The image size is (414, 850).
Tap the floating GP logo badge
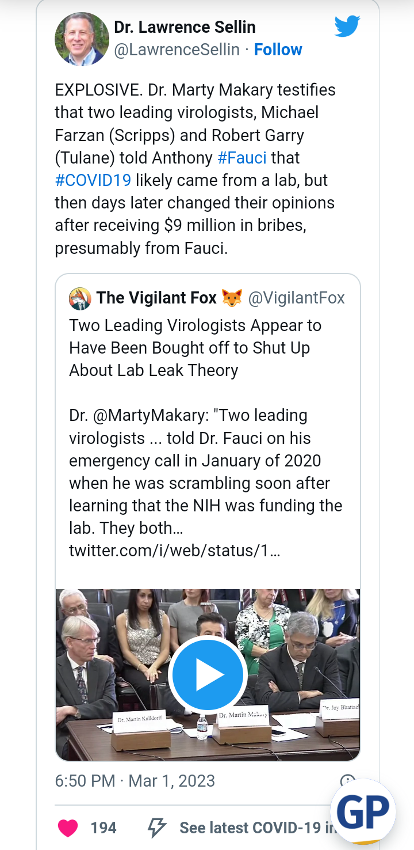pyautogui.click(x=363, y=811)
